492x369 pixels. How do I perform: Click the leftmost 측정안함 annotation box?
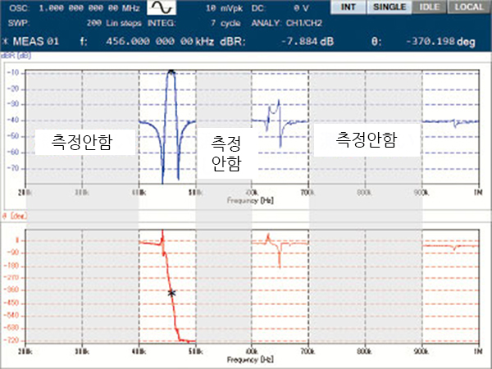[85, 142]
